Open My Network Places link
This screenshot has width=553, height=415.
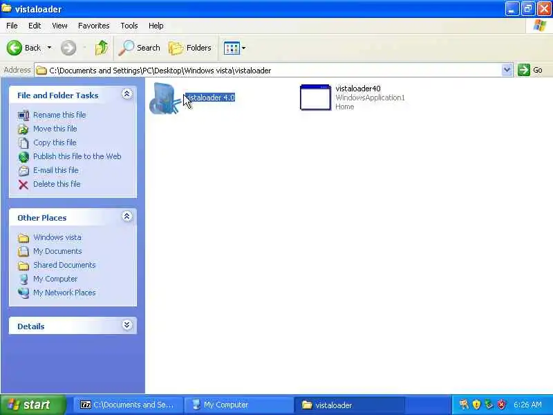coord(64,293)
